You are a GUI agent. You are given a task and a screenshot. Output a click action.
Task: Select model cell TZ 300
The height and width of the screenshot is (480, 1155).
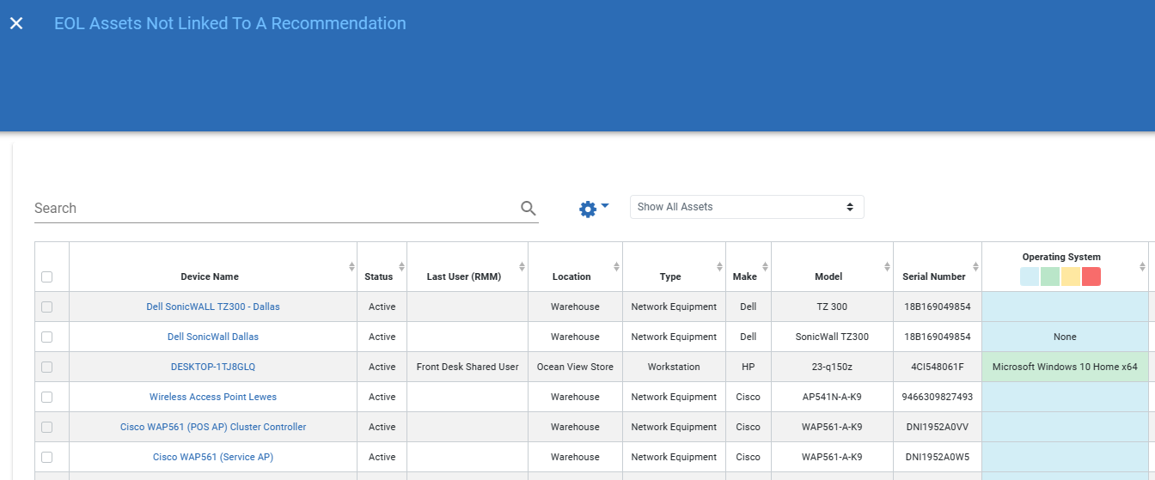tap(832, 307)
